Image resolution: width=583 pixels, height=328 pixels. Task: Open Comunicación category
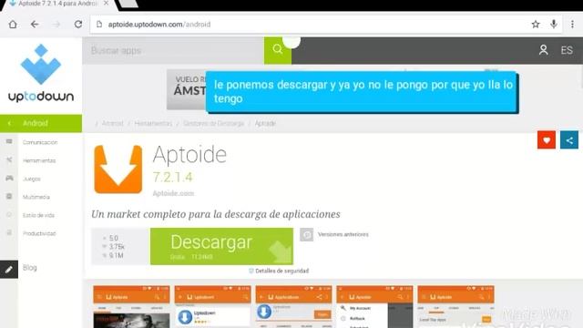(x=40, y=142)
